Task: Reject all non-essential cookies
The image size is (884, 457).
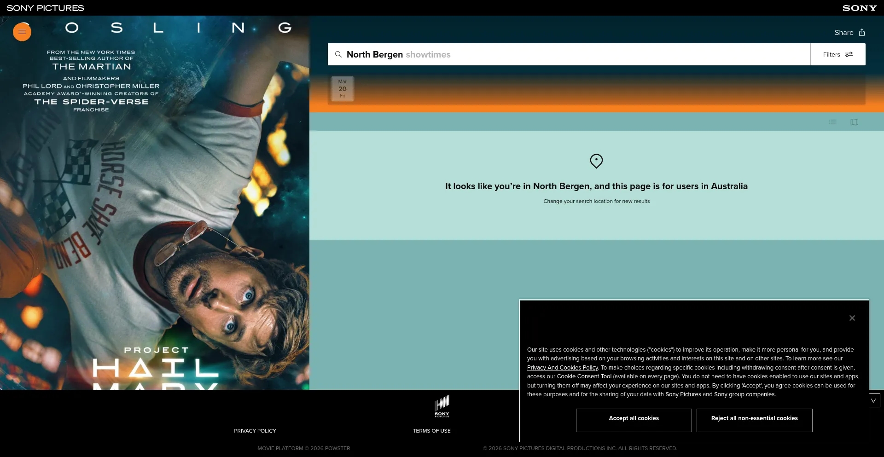Action: click(x=755, y=420)
